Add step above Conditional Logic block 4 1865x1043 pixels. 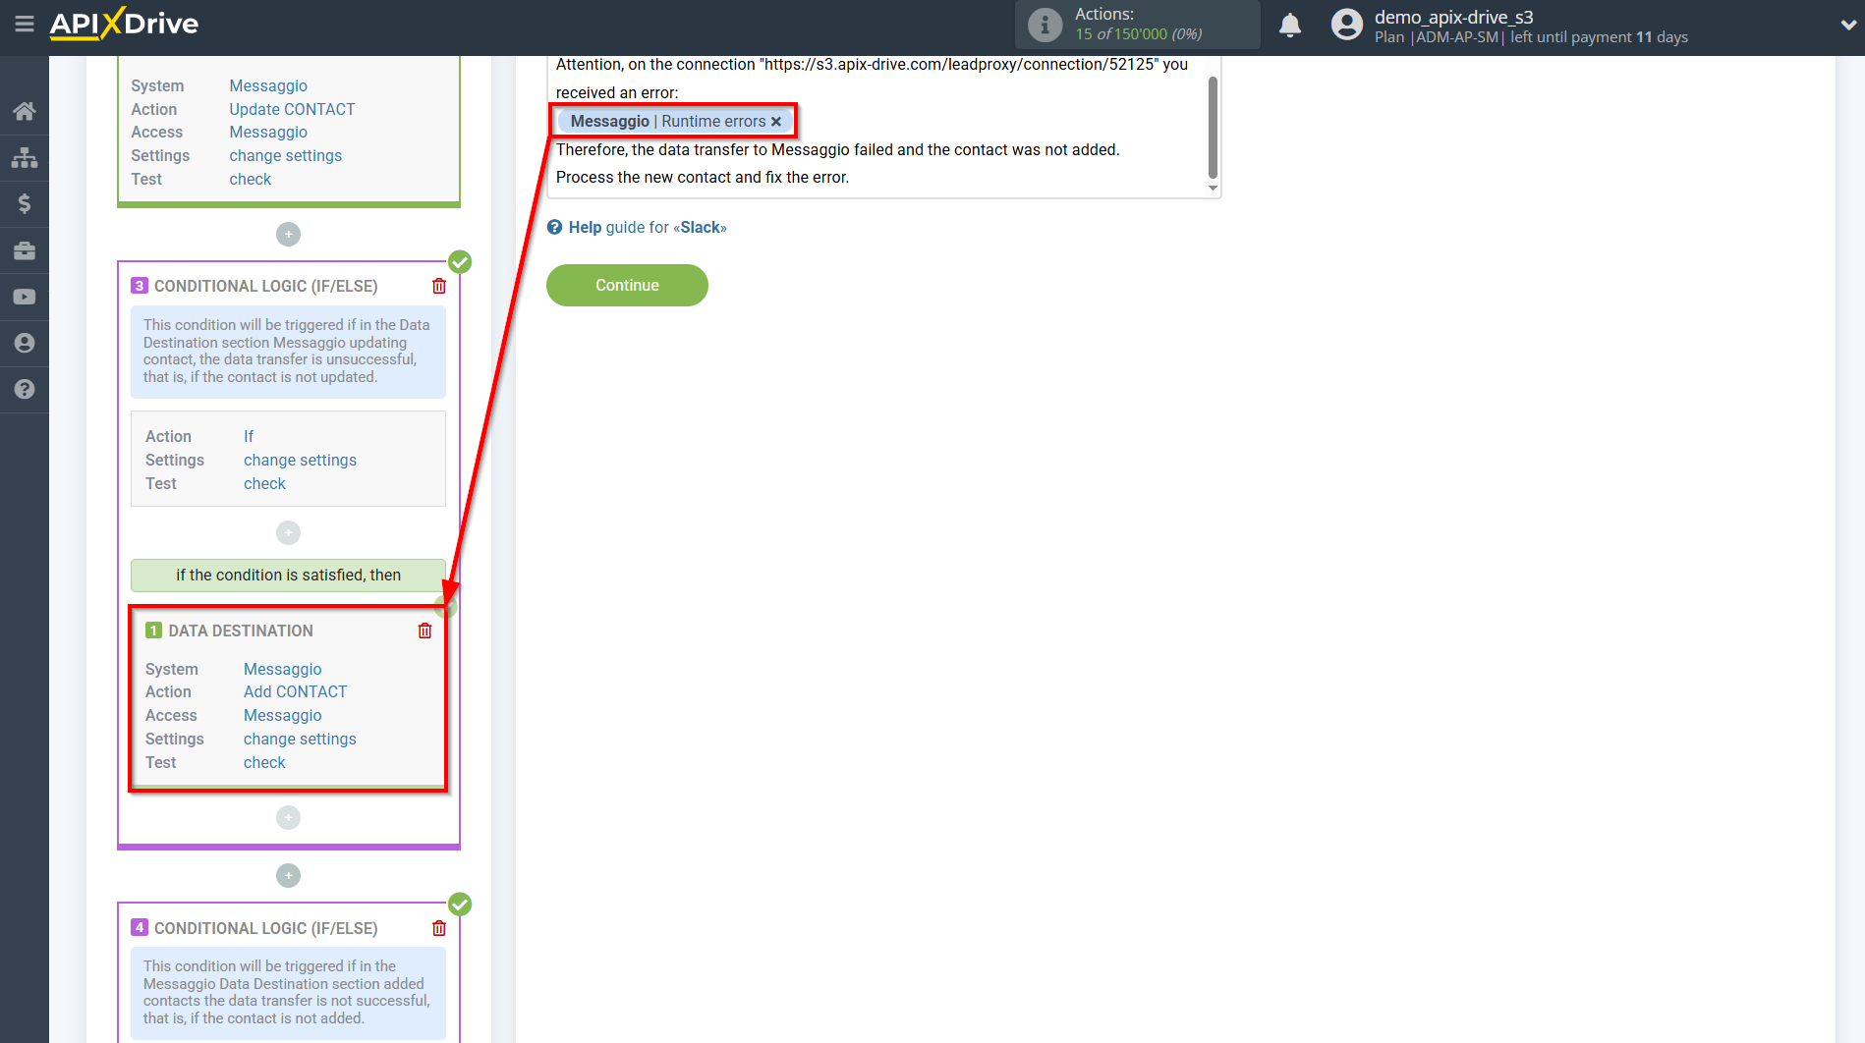288,875
